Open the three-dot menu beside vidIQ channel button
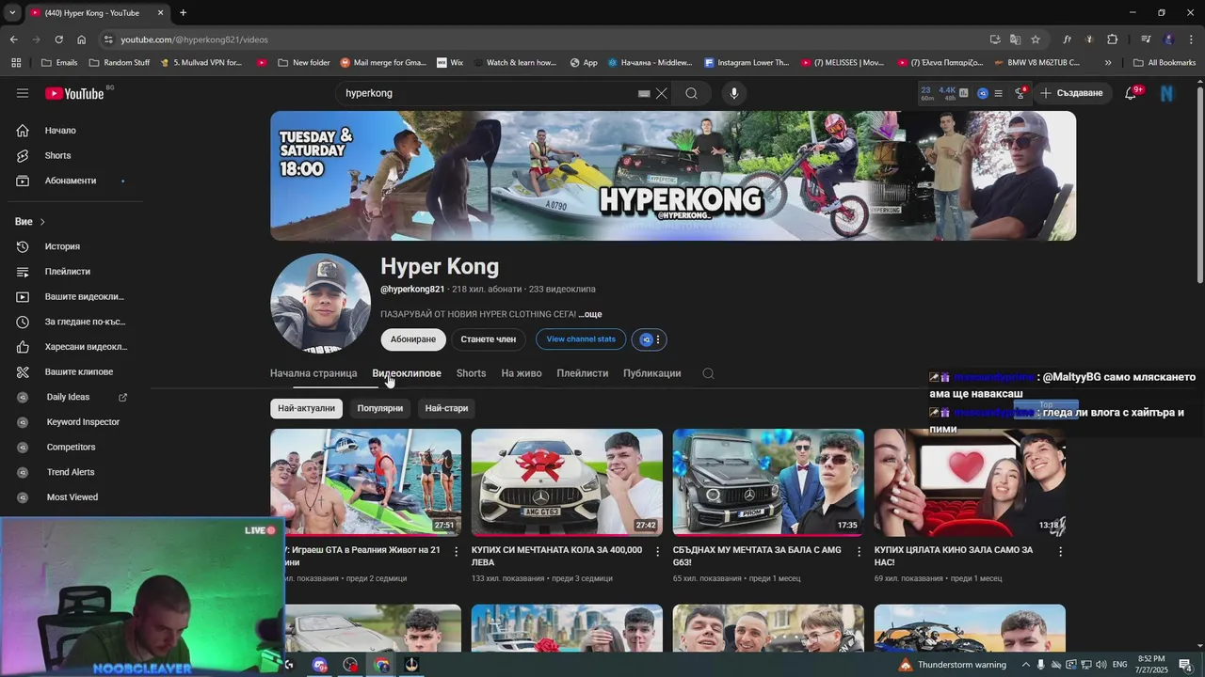The height and width of the screenshot is (677, 1205). point(658,339)
